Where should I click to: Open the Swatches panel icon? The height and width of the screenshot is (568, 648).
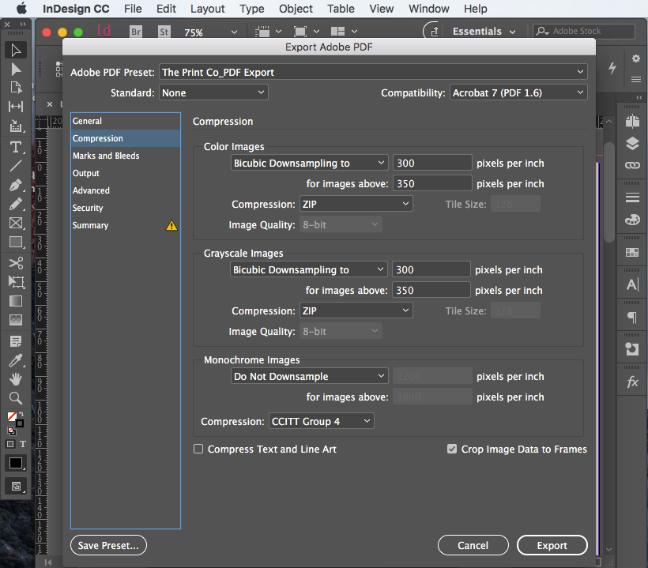(x=632, y=252)
